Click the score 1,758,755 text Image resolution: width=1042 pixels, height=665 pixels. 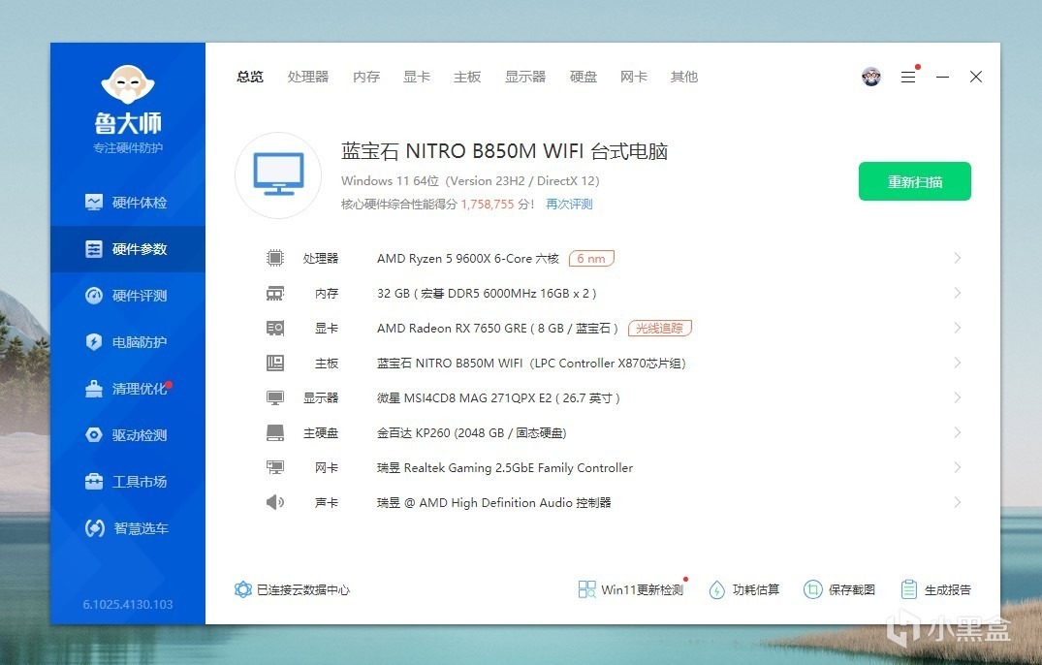[488, 204]
